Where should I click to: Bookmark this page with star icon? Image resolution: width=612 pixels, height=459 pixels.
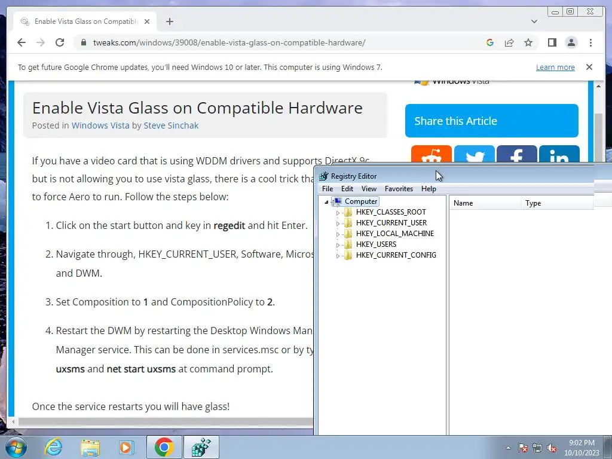(528, 42)
